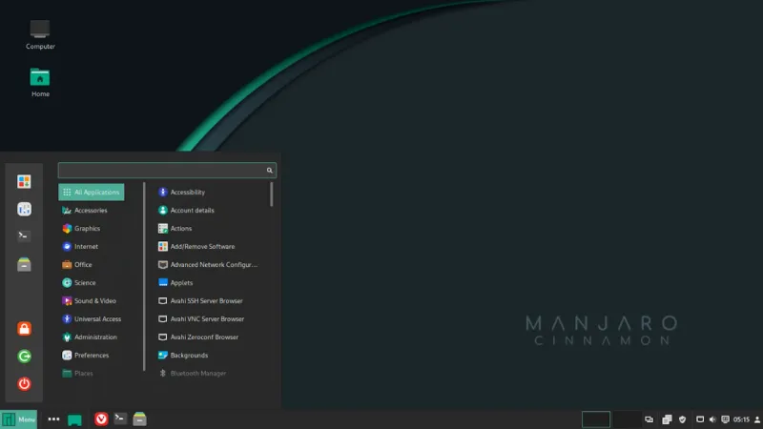Open System Settings favorite in menu sidebar
The height and width of the screenshot is (429, 763).
coord(24,209)
